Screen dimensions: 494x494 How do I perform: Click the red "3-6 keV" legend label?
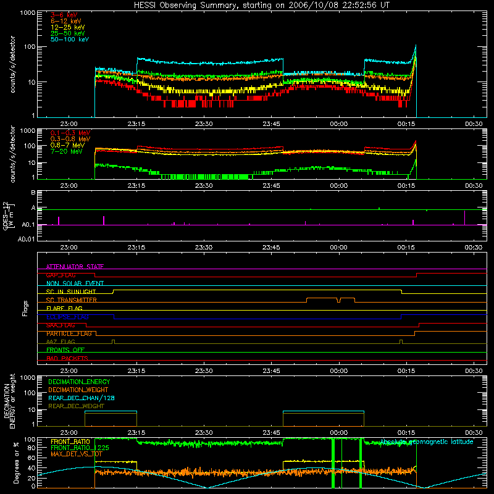[64, 15]
